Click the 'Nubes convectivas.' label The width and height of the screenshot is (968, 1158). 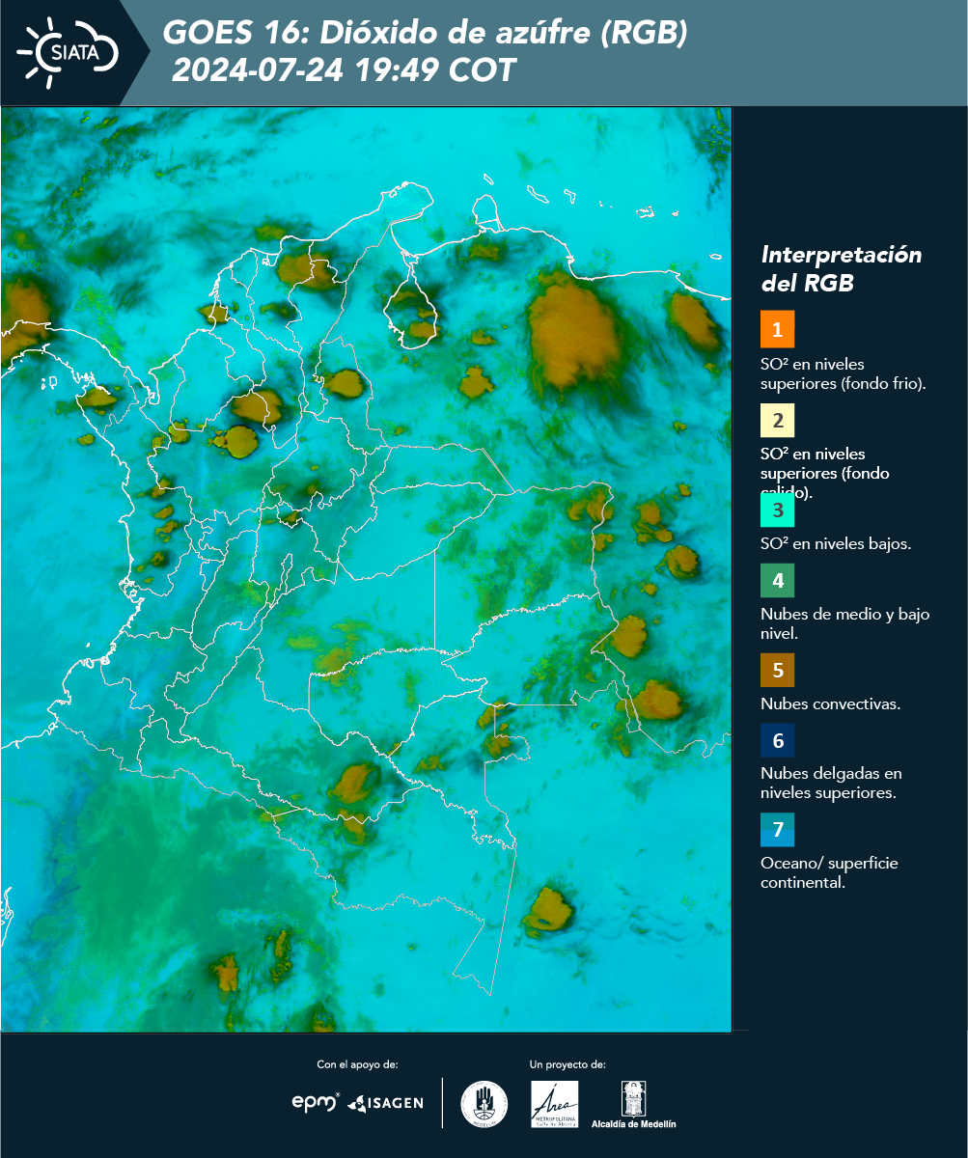(831, 703)
